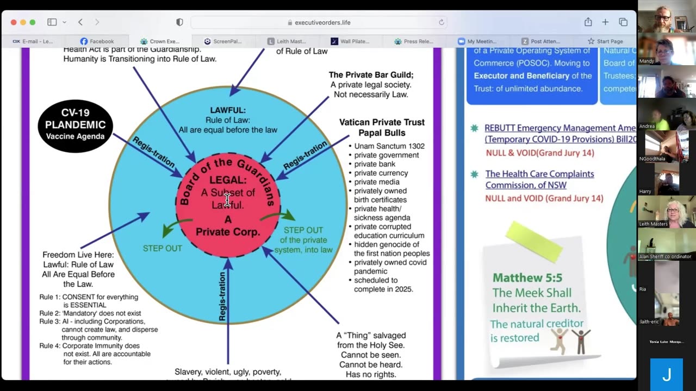Open The Health Care Complaints Commission link
696x391 pixels.
click(539, 179)
